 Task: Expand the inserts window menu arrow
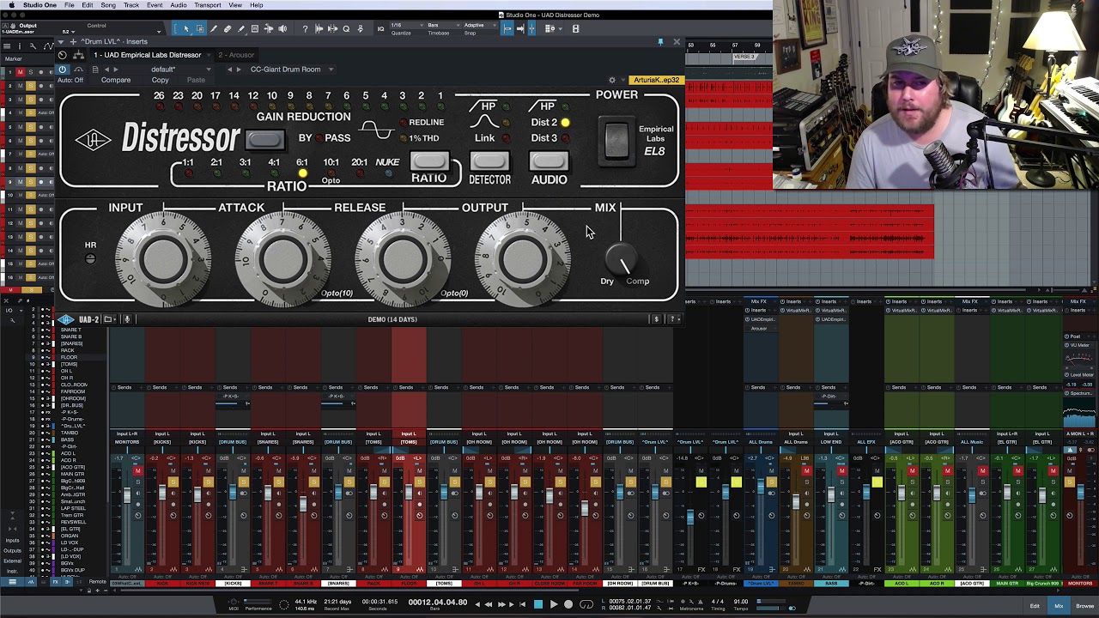(x=62, y=41)
